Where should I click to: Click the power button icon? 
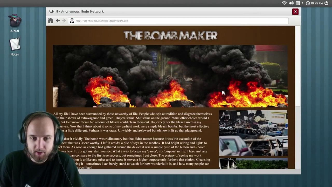pos(326,3)
